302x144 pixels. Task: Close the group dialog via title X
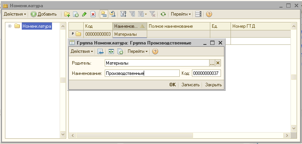pyautogui.click(x=220, y=43)
